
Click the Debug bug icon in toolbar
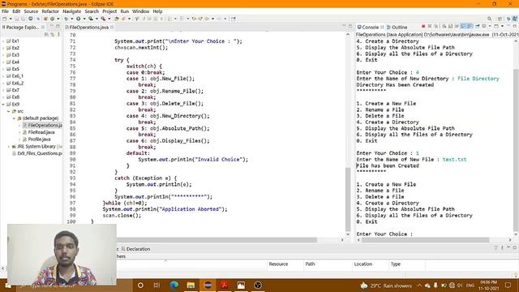click(x=66, y=19)
